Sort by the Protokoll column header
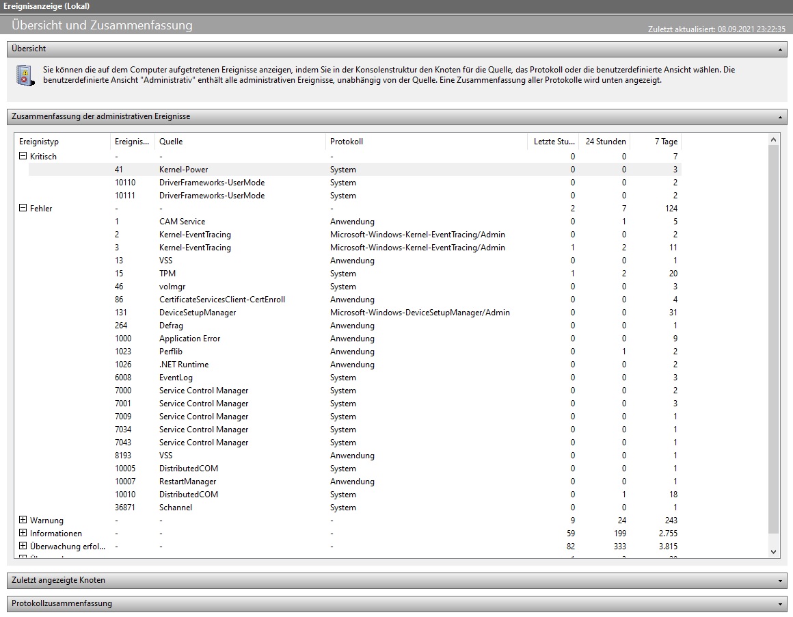The image size is (793, 617). tap(427, 141)
